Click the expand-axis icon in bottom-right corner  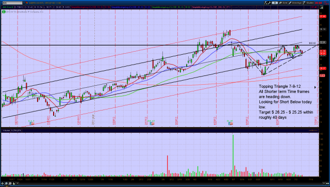pos(327,183)
